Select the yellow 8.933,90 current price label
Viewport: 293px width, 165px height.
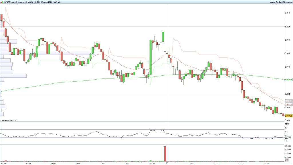coord(288,116)
